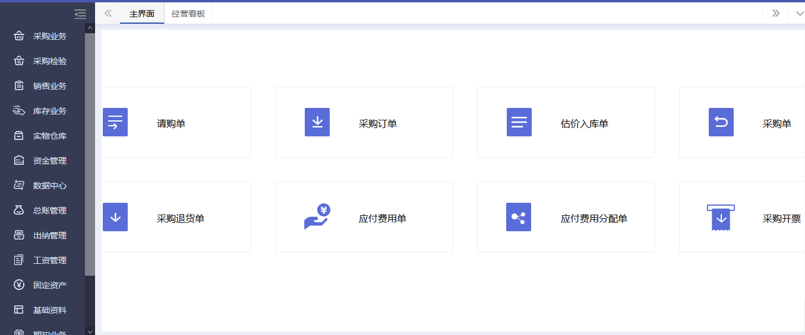Image resolution: width=805 pixels, height=335 pixels.
Task: Click the 采购开票 receipt icon
Action: point(721,218)
